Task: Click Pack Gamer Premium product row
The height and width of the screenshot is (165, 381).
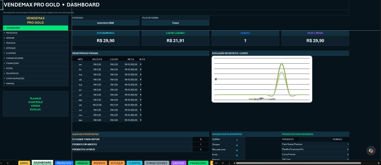Action: tap(315, 144)
